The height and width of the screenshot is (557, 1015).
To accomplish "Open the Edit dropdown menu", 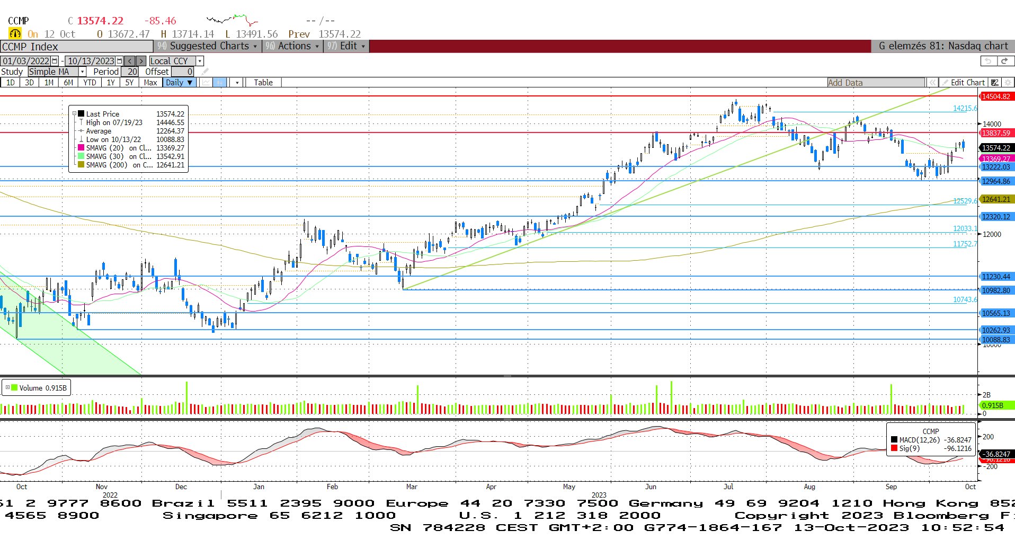I will point(346,46).
